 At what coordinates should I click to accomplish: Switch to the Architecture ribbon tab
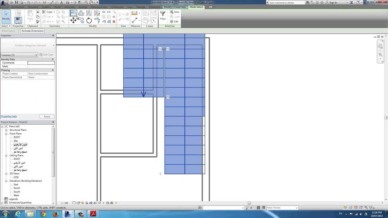tap(18, 7)
